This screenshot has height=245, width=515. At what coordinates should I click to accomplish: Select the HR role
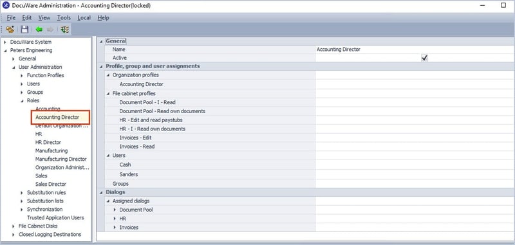(x=39, y=134)
